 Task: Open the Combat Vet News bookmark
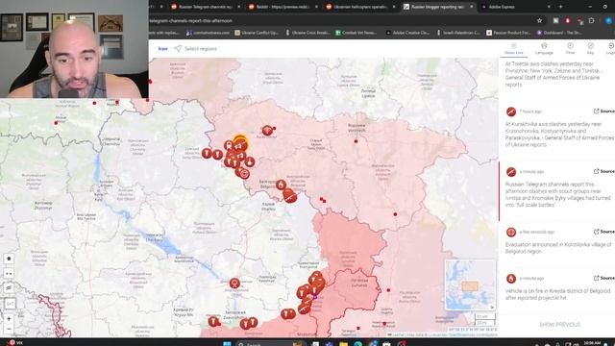click(x=357, y=33)
